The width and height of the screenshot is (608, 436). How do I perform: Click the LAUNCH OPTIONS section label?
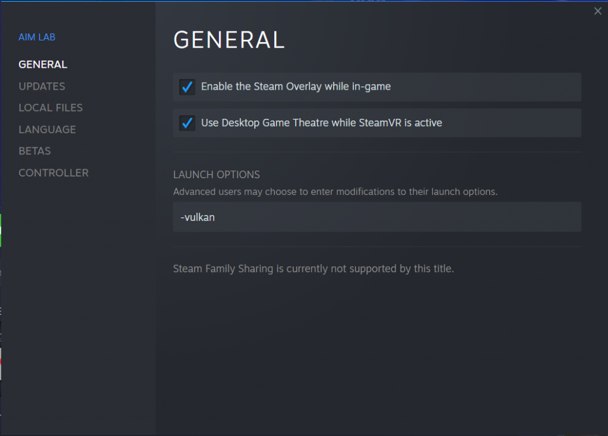[216, 175]
